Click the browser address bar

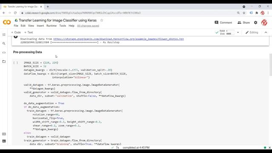(128, 13)
